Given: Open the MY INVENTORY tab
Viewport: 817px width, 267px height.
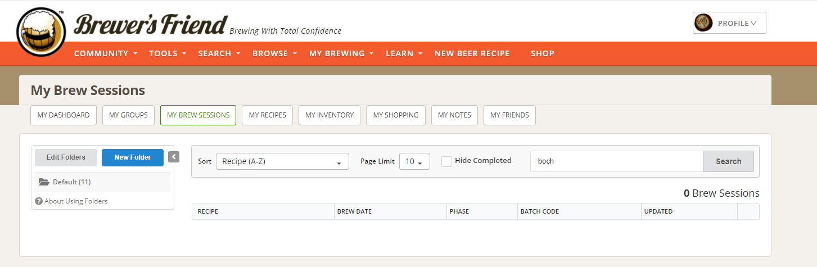Looking at the screenshot, I should click(329, 115).
